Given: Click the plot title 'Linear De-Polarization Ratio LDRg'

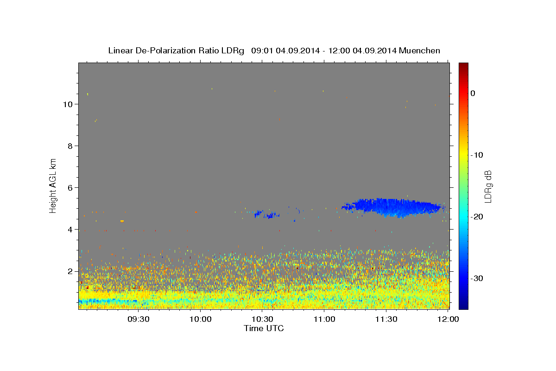Looking at the screenshot, I should (176, 51).
